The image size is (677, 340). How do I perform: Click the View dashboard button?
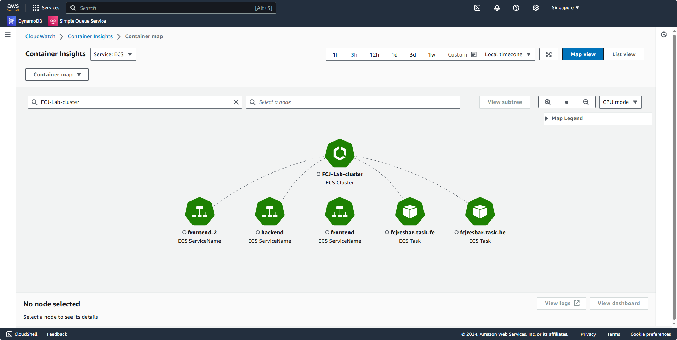click(x=619, y=303)
